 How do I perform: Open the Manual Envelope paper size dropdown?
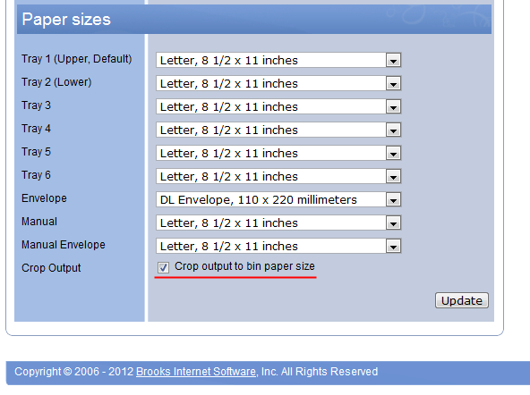tap(278, 247)
